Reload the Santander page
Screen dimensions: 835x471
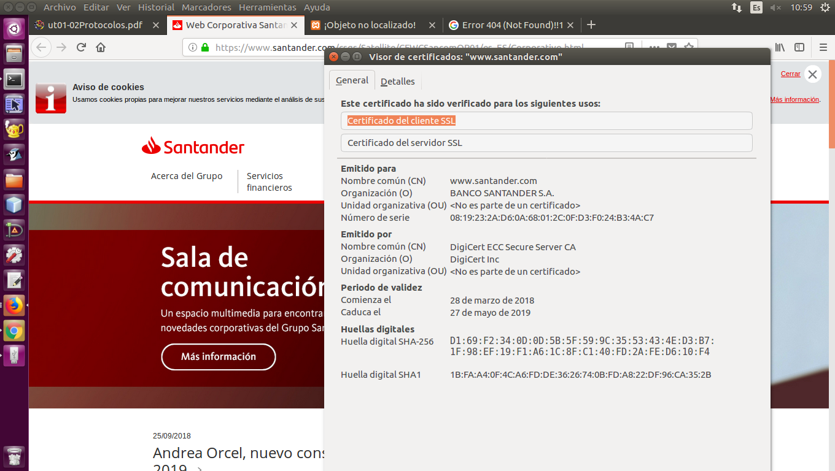point(81,47)
